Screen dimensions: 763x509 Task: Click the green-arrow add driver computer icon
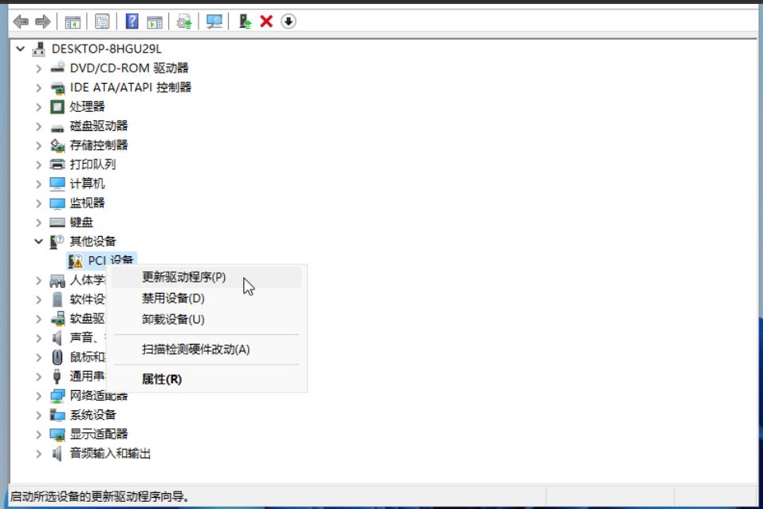tap(246, 22)
